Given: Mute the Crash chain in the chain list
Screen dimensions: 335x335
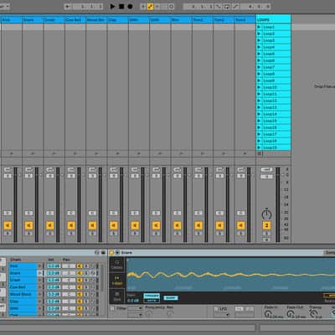Looking at the screenshot, I should point(80,280).
